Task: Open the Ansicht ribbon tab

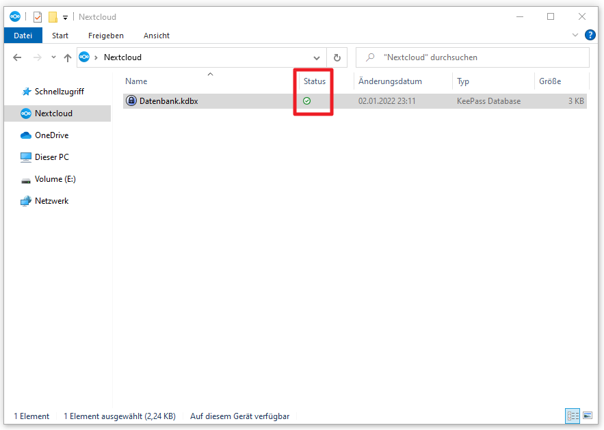Action: [157, 36]
